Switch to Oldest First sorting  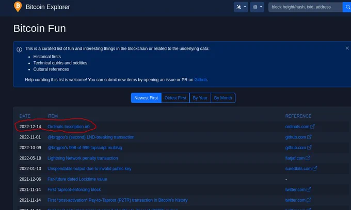(x=176, y=98)
